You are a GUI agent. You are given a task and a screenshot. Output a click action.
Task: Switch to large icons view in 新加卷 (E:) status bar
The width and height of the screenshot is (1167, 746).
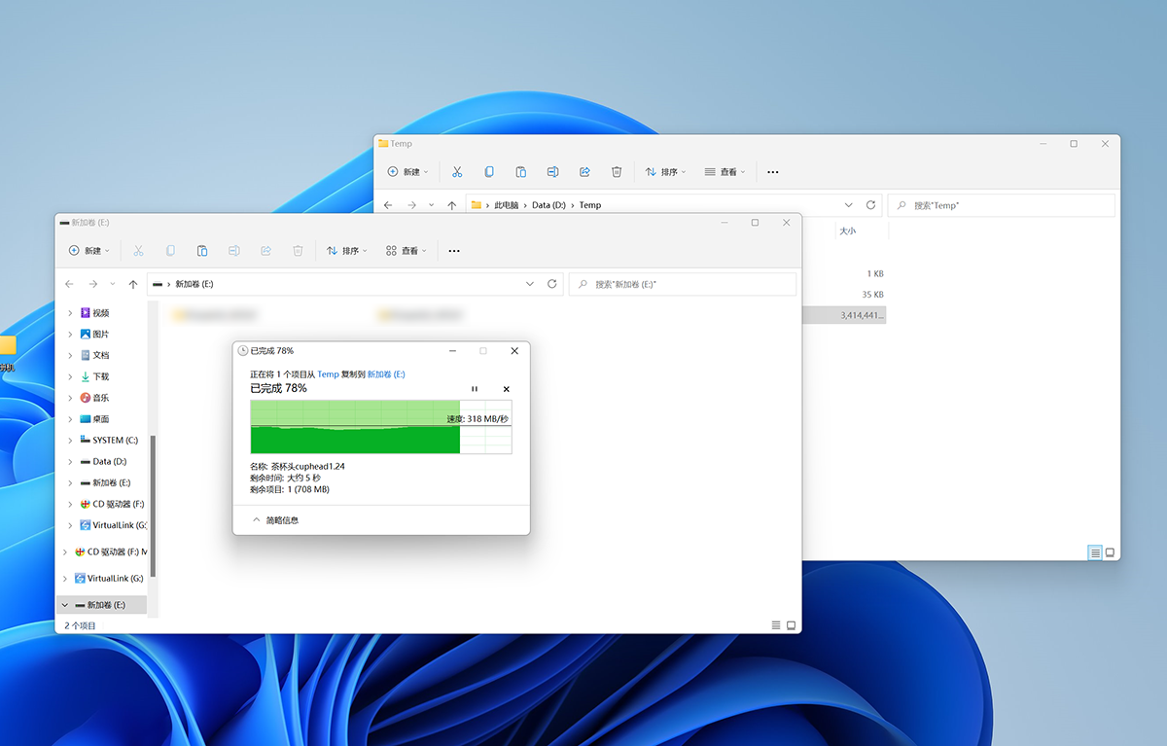point(791,624)
